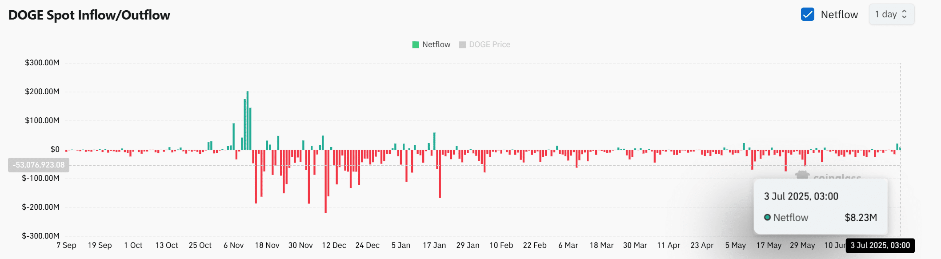The width and height of the screenshot is (941, 259).
Task: Click the green Netflow legend swatch
Action: coord(416,44)
